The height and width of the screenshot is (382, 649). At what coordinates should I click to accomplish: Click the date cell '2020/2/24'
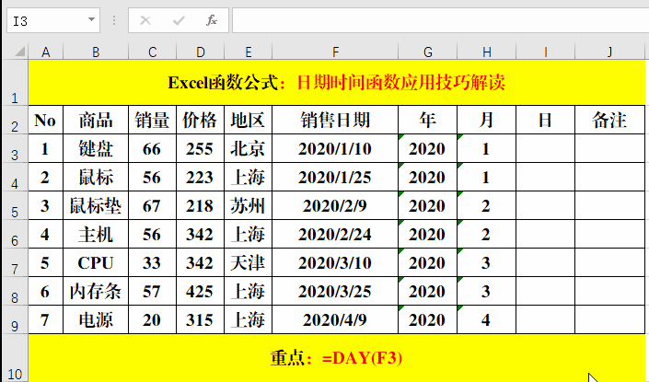335,234
